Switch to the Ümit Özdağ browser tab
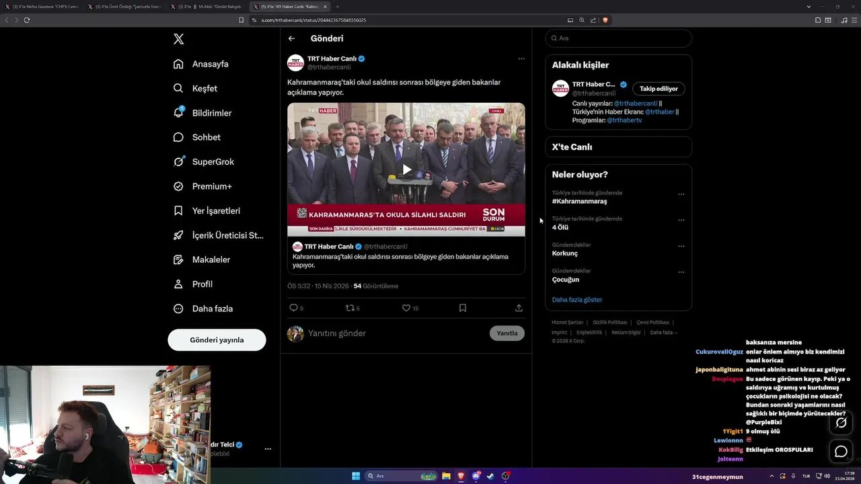The width and height of the screenshot is (861, 484). tap(124, 7)
